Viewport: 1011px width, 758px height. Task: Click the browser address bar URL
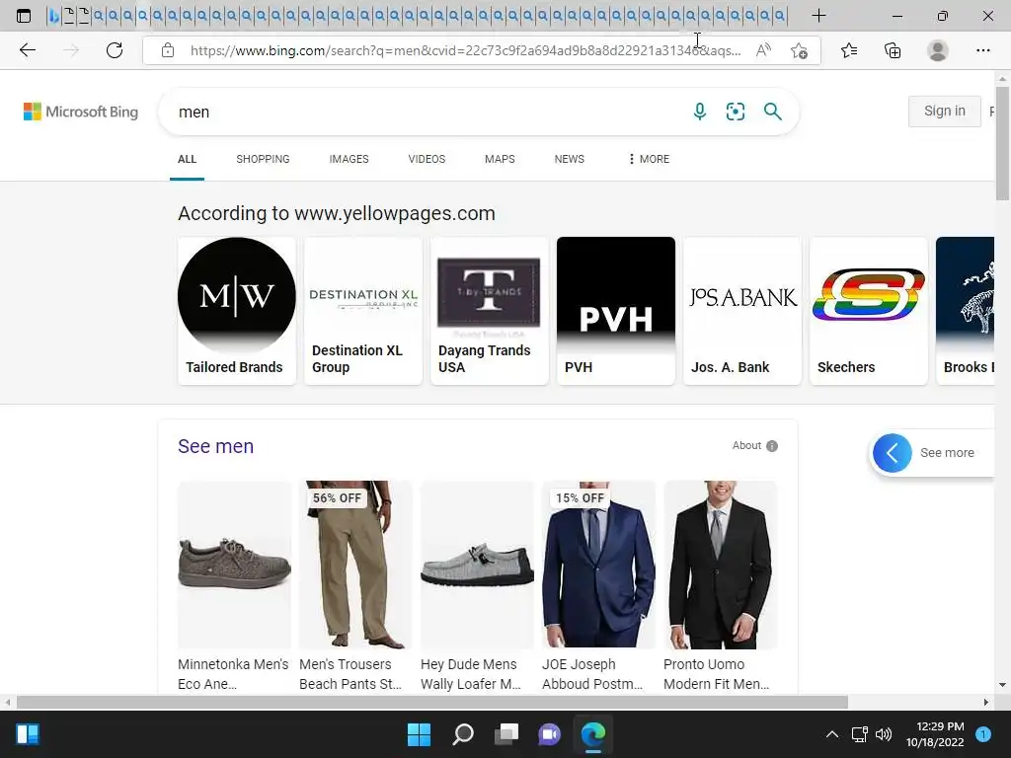click(x=466, y=50)
